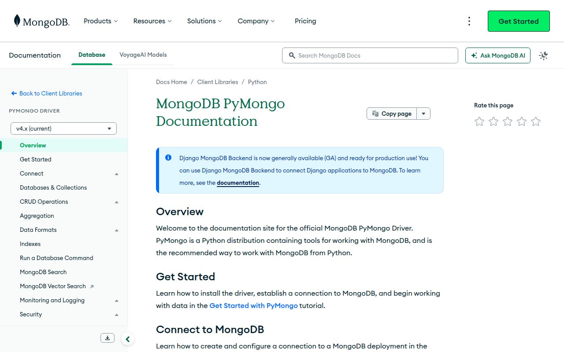Toggle dark mode with moon icon
Screen dimensions: 564x352
click(x=543, y=55)
